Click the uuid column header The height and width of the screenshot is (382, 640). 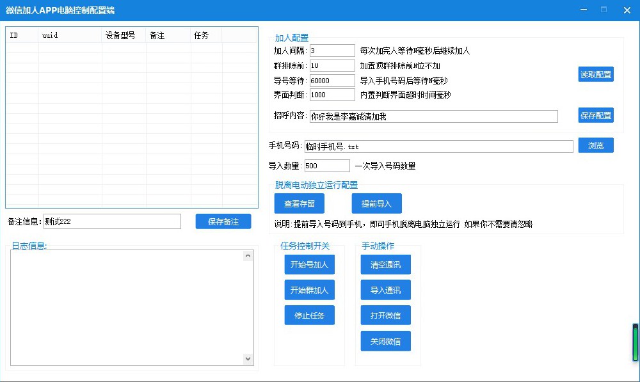(70, 35)
